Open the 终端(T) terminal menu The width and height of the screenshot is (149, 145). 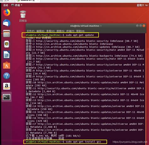(x=70, y=31)
